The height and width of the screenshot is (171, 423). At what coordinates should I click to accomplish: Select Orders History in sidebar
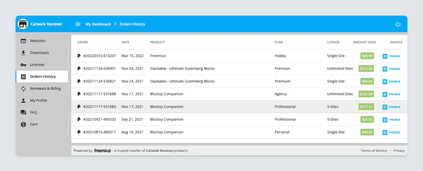42,77
